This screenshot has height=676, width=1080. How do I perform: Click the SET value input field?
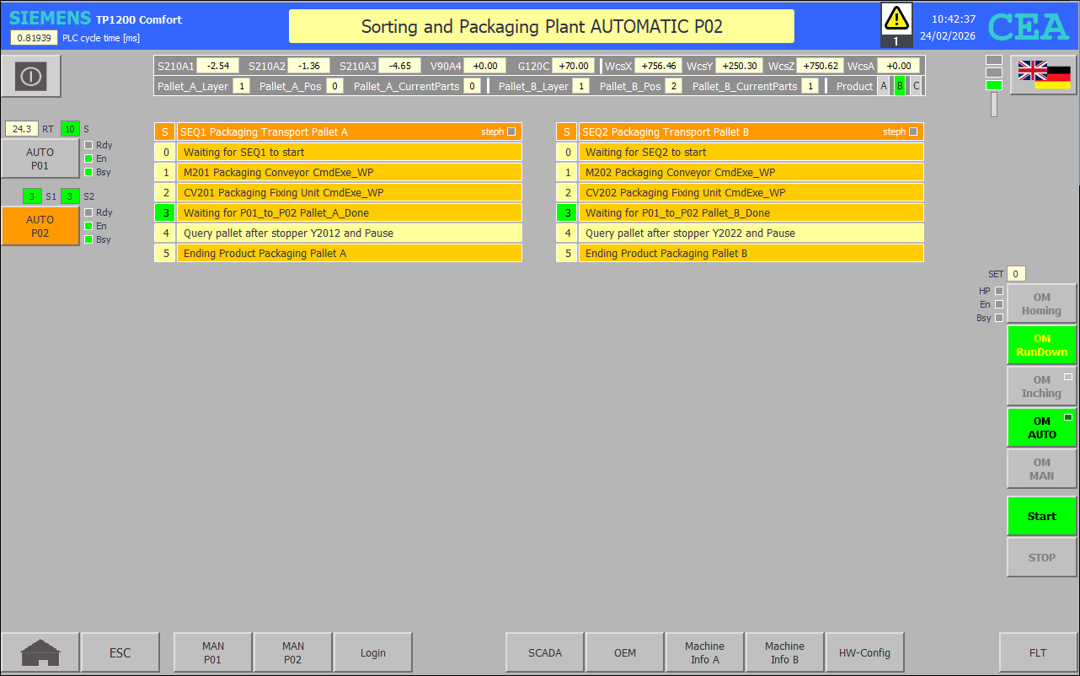1016,274
